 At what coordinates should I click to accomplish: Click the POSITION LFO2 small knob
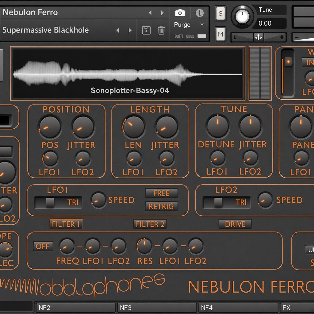tap(83, 159)
